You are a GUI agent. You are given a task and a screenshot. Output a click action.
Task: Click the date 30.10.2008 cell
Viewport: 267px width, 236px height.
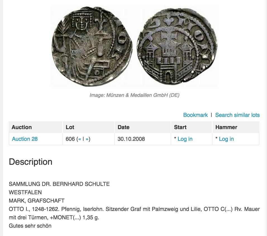tap(131, 139)
